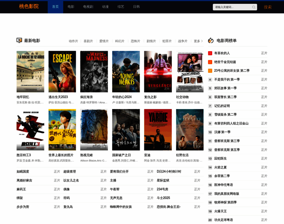Open the 地牢回忆 poster thumbnail
The width and height of the screenshot is (284, 224).
tap(30, 72)
